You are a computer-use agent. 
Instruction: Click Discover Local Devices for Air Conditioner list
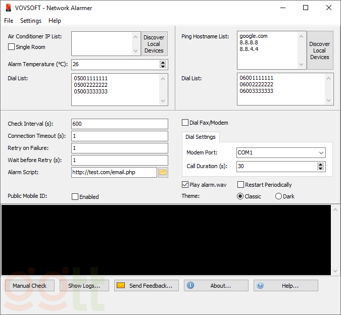155,44
